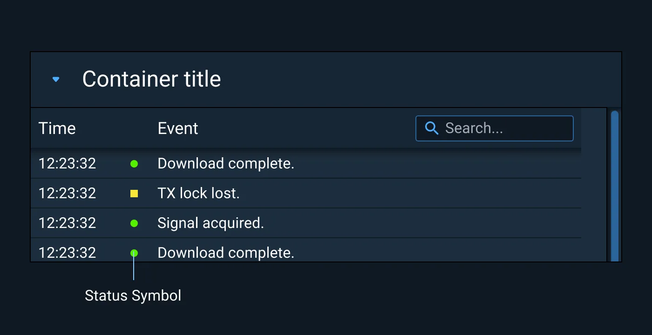Select the Signal acquired event text
The width and height of the screenshot is (652, 335).
tap(211, 223)
